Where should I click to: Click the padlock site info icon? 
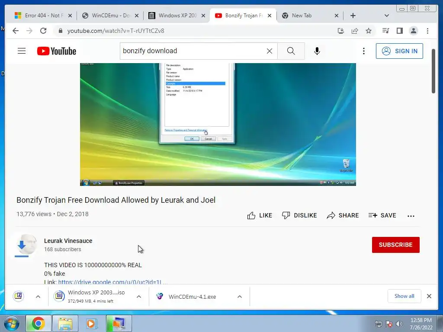[x=60, y=31]
